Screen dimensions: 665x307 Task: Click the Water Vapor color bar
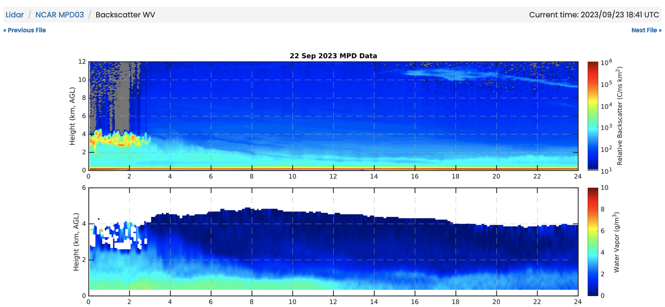click(x=592, y=241)
